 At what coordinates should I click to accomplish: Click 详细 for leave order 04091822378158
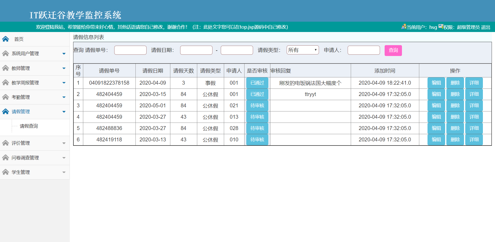(474, 83)
